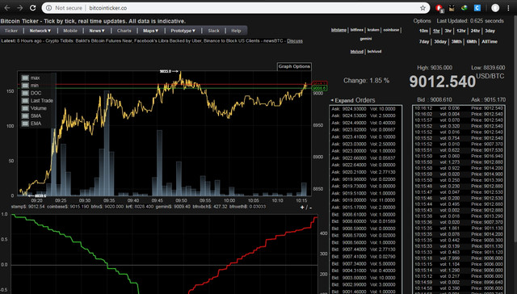The width and height of the screenshot is (517, 294).
Task: Switch exchange to bitfinex
Action: point(357,30)
